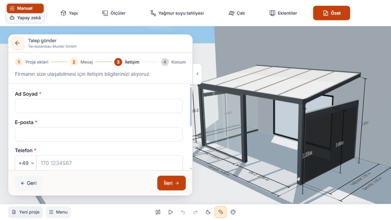
Task: Click the Eklentiler panel icon
Action: pos(272,13)
